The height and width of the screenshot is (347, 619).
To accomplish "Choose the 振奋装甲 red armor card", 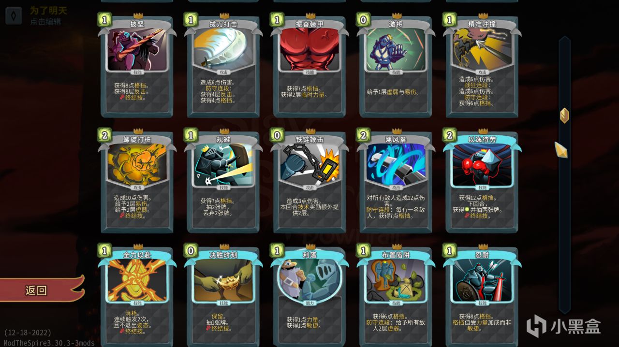I will coord(309,66).
